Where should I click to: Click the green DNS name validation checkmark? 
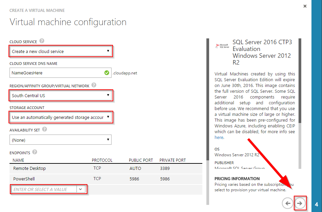(x=106, y=73)
